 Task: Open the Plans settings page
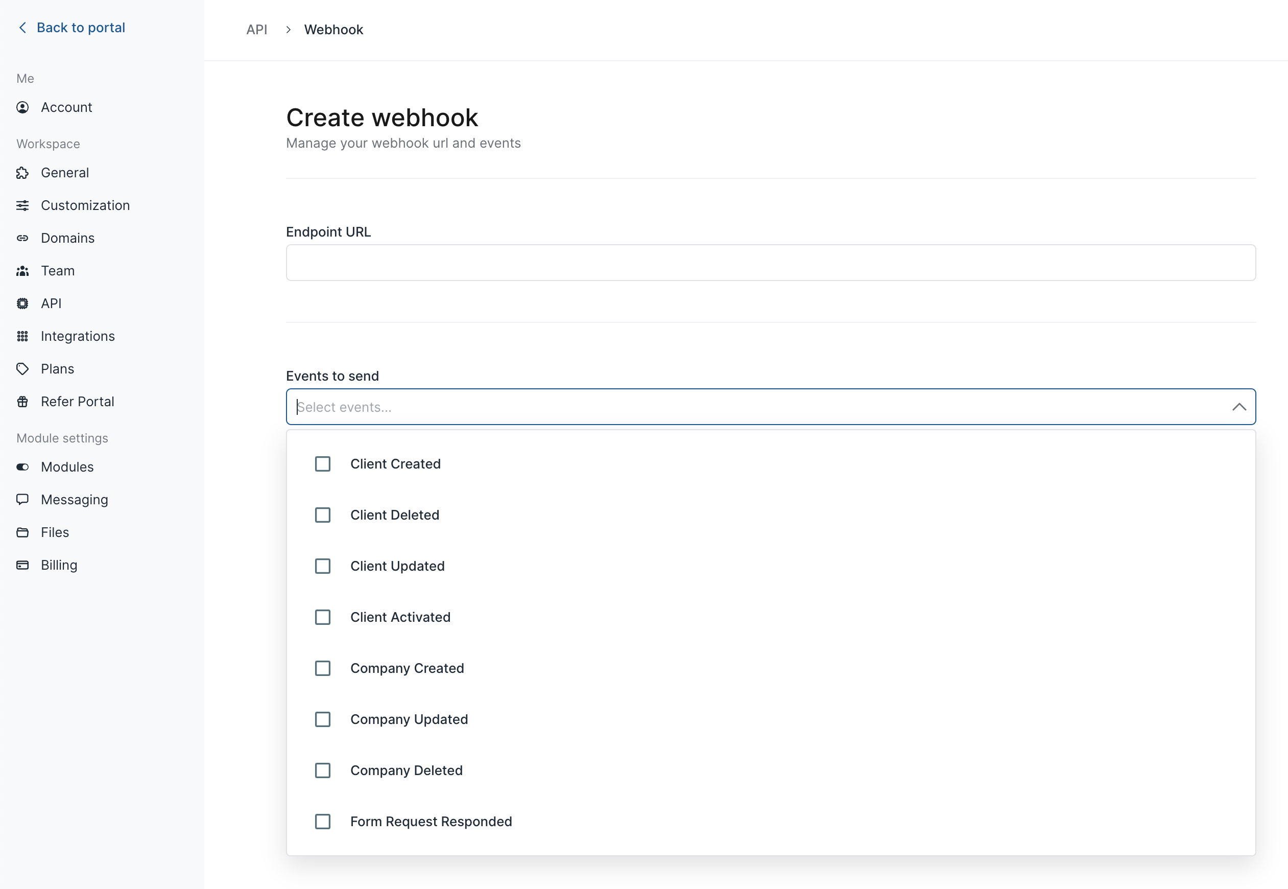click(x=57, y=369)
